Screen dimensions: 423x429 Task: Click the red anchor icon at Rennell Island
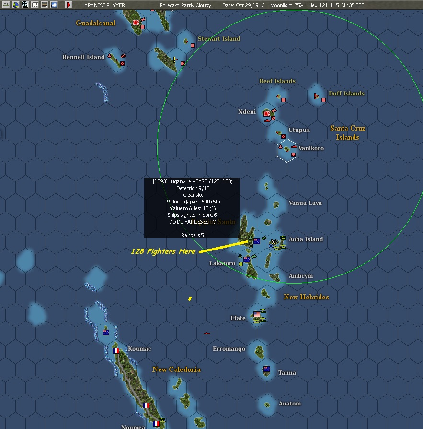[x=110, y=56]
